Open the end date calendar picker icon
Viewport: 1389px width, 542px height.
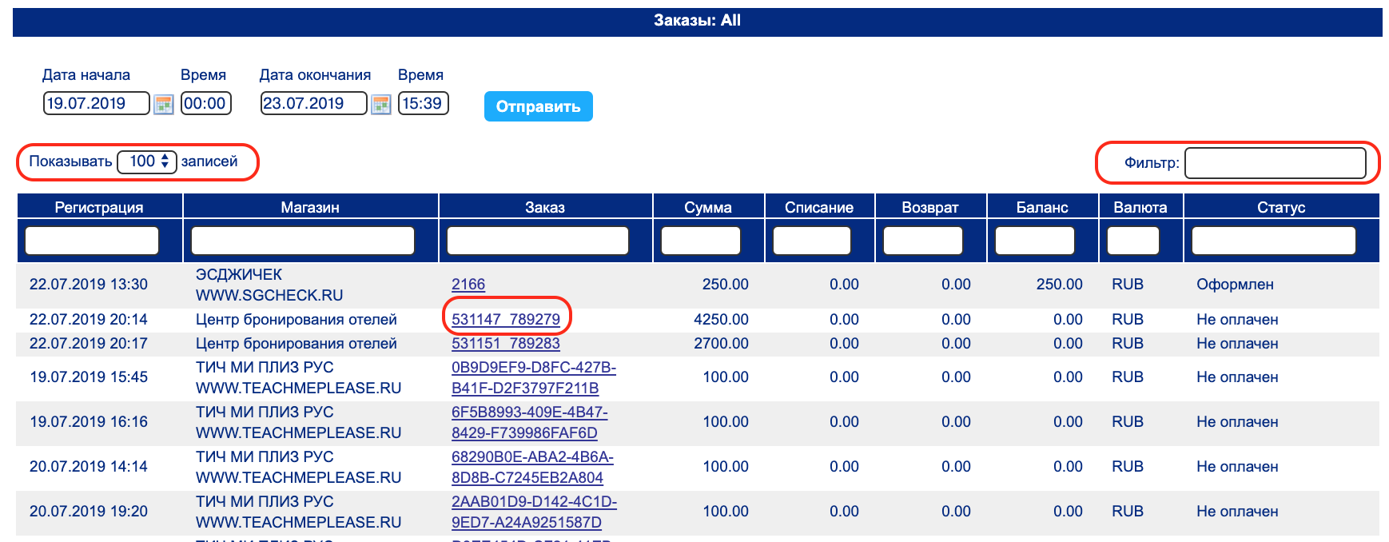coord(381,105)
